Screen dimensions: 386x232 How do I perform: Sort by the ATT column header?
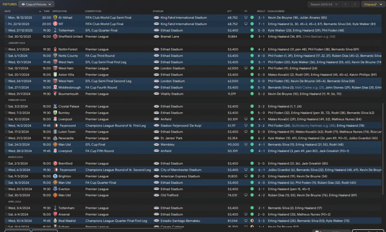[x=229, y=11]
